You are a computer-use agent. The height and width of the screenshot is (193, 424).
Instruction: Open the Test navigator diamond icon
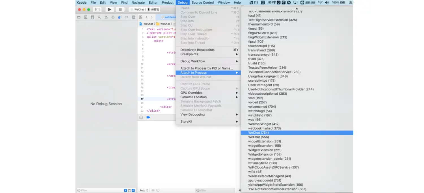pos(113,17)
